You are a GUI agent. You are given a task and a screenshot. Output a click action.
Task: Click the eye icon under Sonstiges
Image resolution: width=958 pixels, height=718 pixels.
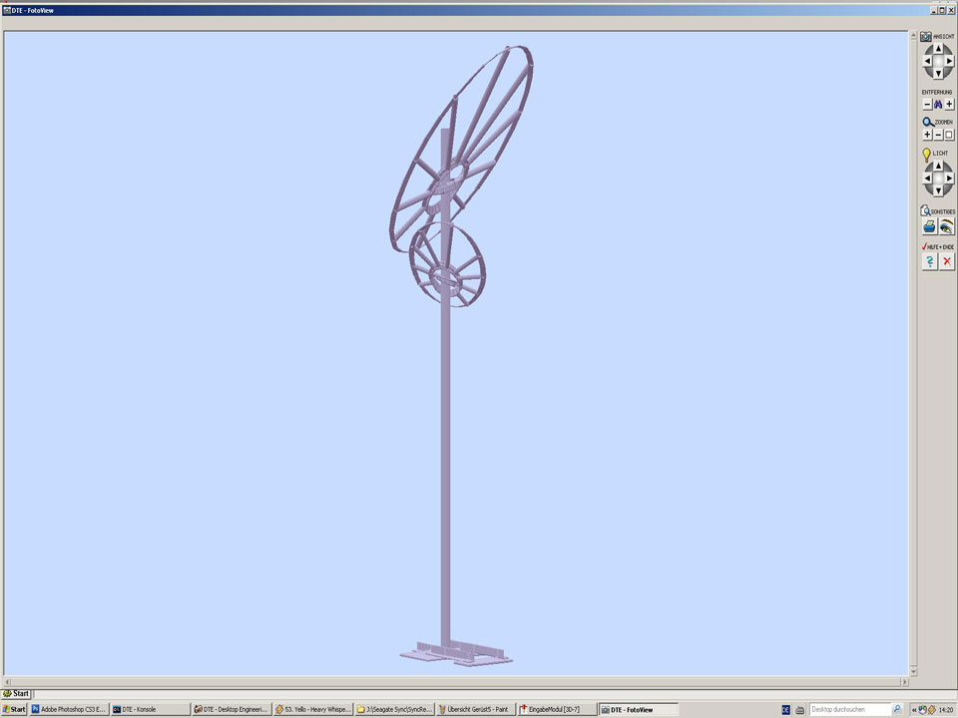[x=946, y=227]
